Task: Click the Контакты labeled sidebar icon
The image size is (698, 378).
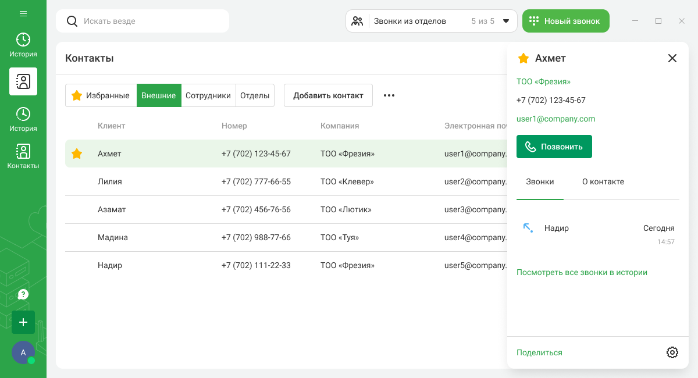Action: [23, 156]
